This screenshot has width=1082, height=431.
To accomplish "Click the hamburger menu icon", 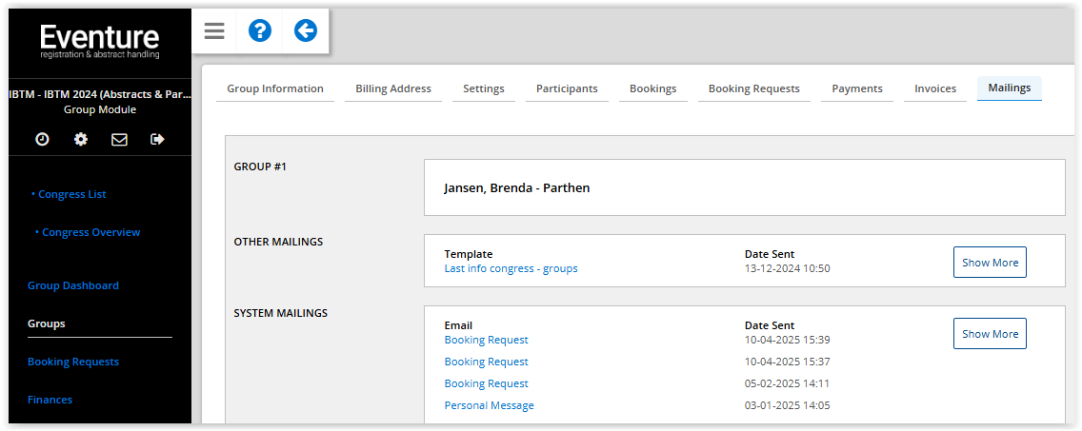I will pos(214,31).
